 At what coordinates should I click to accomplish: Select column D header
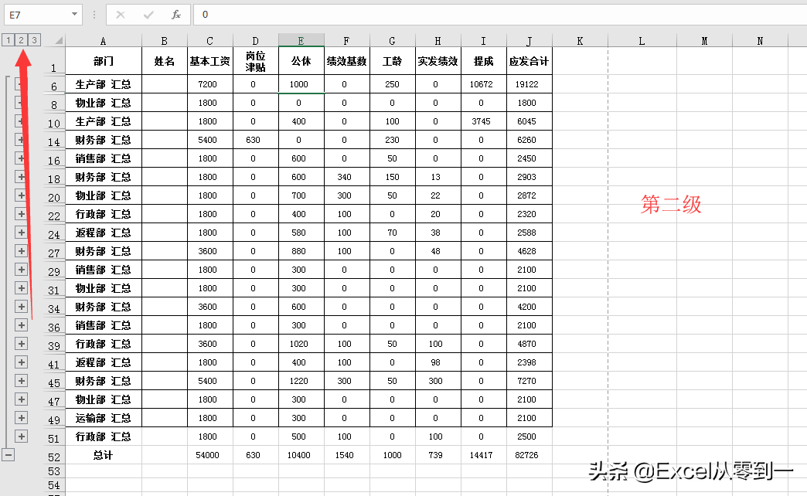tap(256, 41)
